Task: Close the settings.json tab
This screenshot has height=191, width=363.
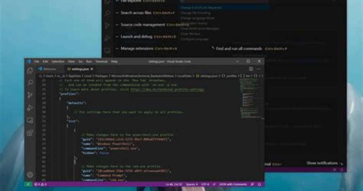Action: (92, 69)
